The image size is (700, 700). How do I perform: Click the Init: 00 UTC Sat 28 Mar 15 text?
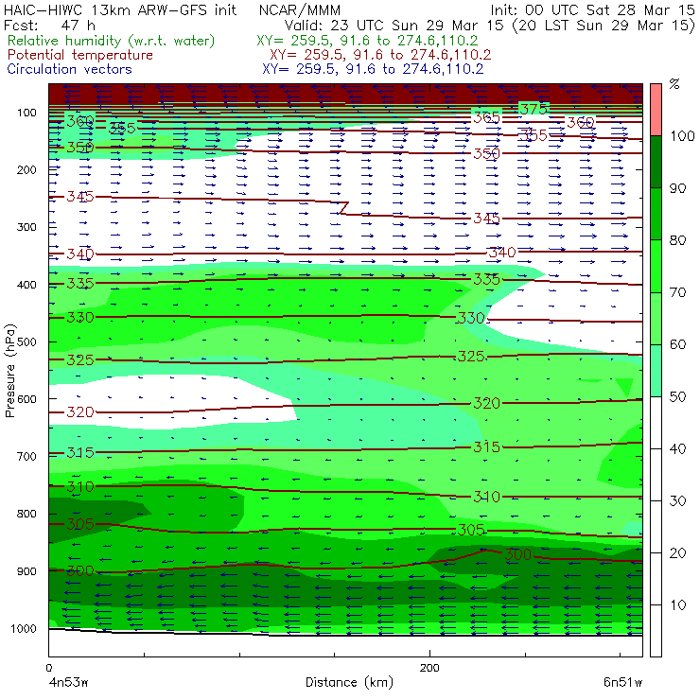(592, 9)
